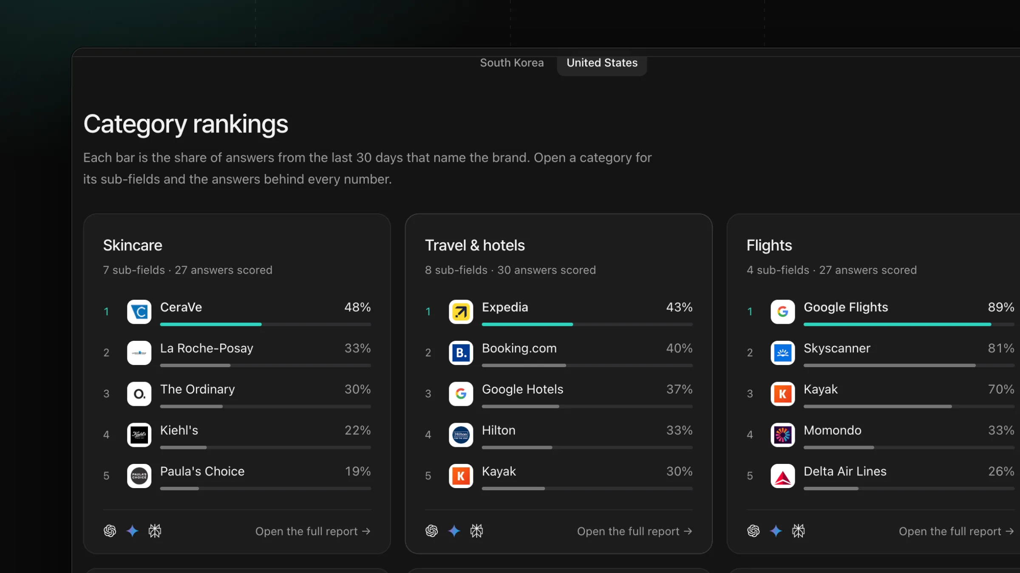Select the United States tab
The width and height of the screenshot is (1020, 573).
click(602, 63)
